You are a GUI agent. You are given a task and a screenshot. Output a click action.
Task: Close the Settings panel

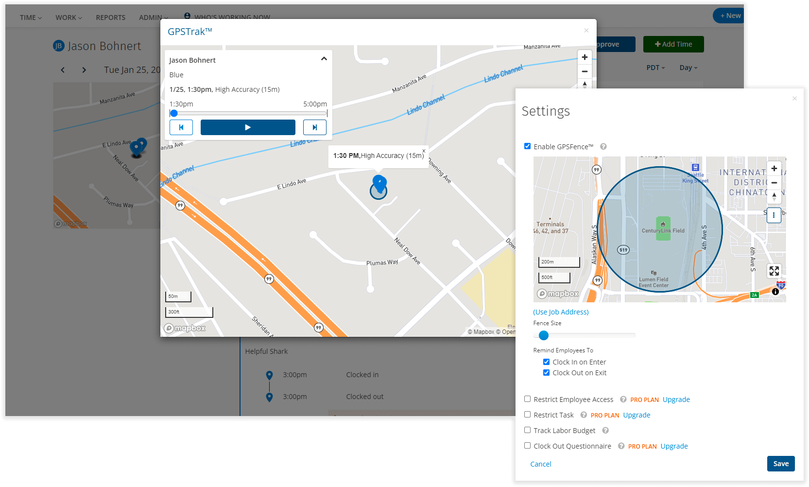point(794,99)
